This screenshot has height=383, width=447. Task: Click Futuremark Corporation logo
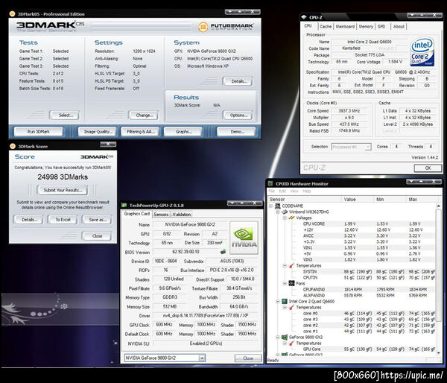pos(226,27)
